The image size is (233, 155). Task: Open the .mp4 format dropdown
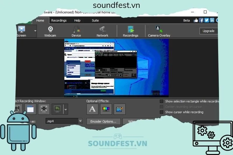tap(80, 121)
